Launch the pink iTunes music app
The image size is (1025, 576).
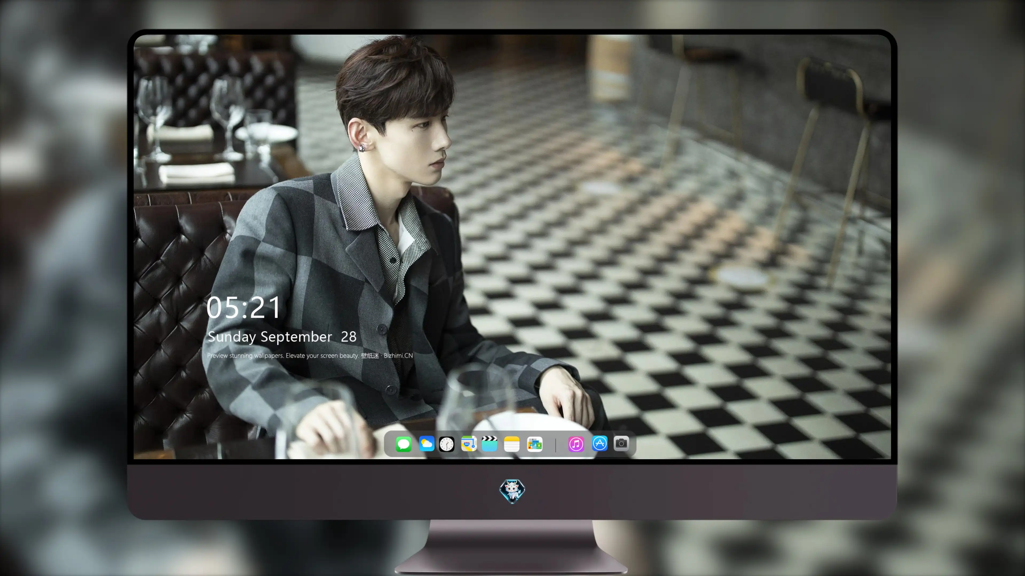576,444
